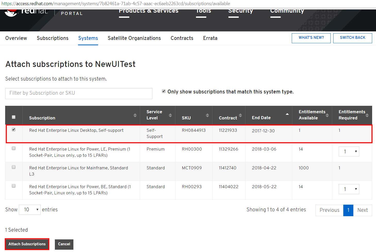376x252 pixels.
Task: Click the 'Self-Support' service level cell
Action: [155, 133]
